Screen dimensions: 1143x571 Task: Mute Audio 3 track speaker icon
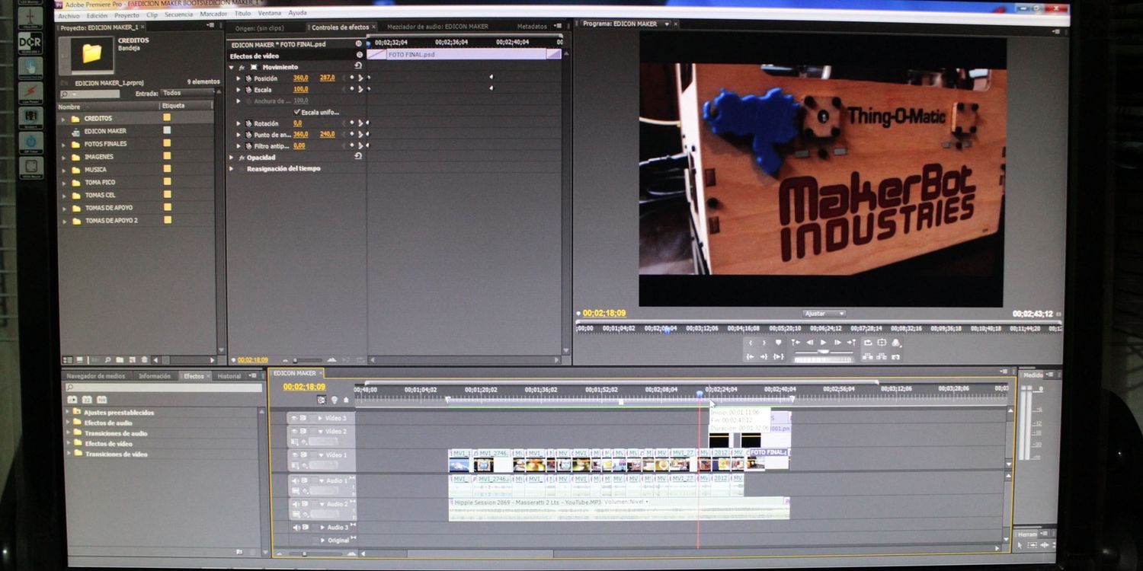point(296,527)
